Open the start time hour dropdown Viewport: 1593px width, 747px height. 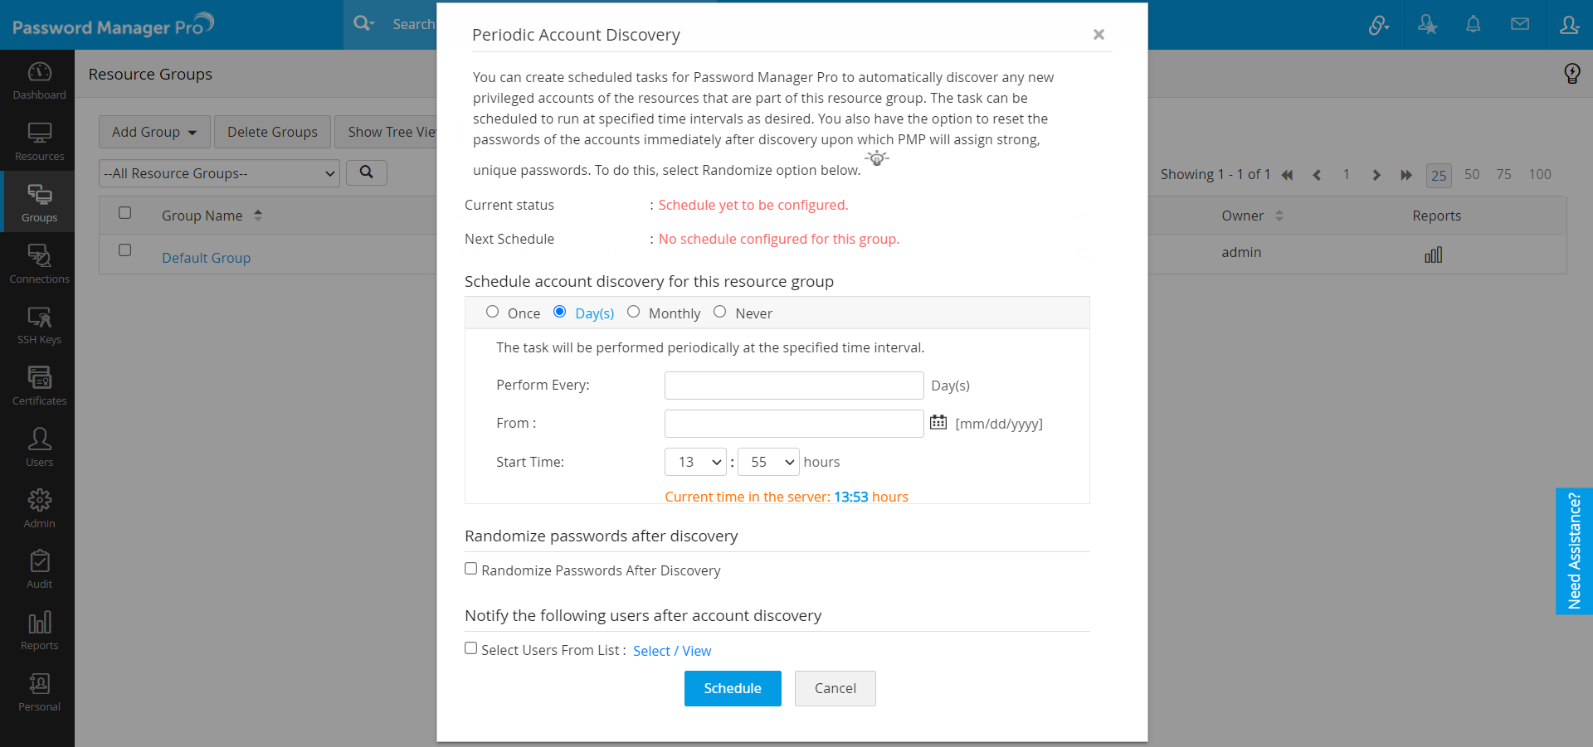coord(695,462)
